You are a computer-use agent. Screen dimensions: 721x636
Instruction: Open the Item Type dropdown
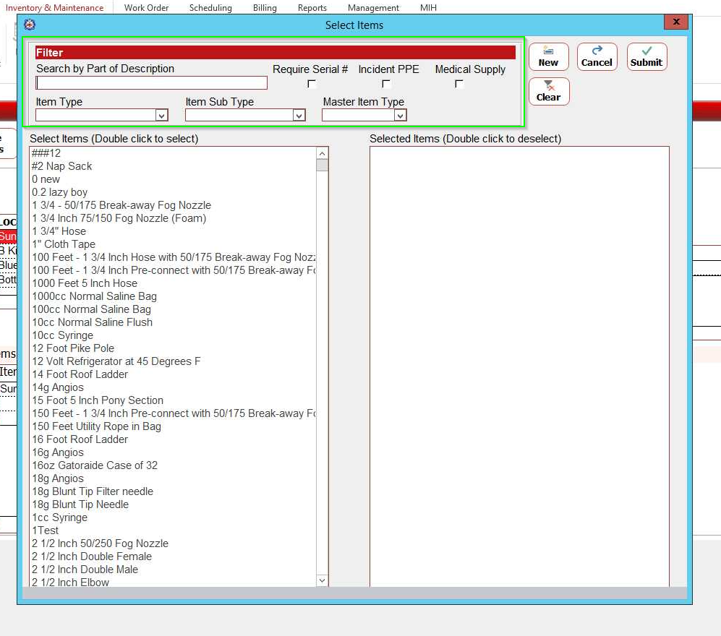[x=161, y=115]
